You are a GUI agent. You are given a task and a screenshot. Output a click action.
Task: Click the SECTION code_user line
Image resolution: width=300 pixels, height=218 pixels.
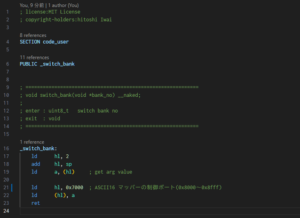point(44,41)
